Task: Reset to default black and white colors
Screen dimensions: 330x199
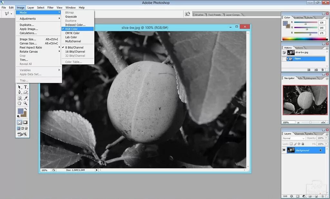Action: [x=18, y=116]
